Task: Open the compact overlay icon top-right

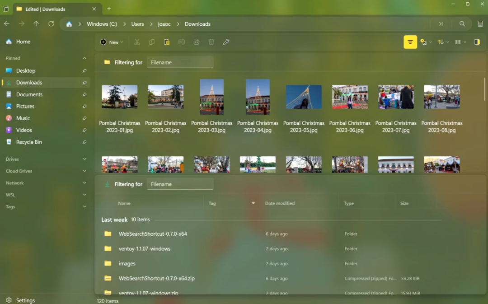Action: pos(480,23)
